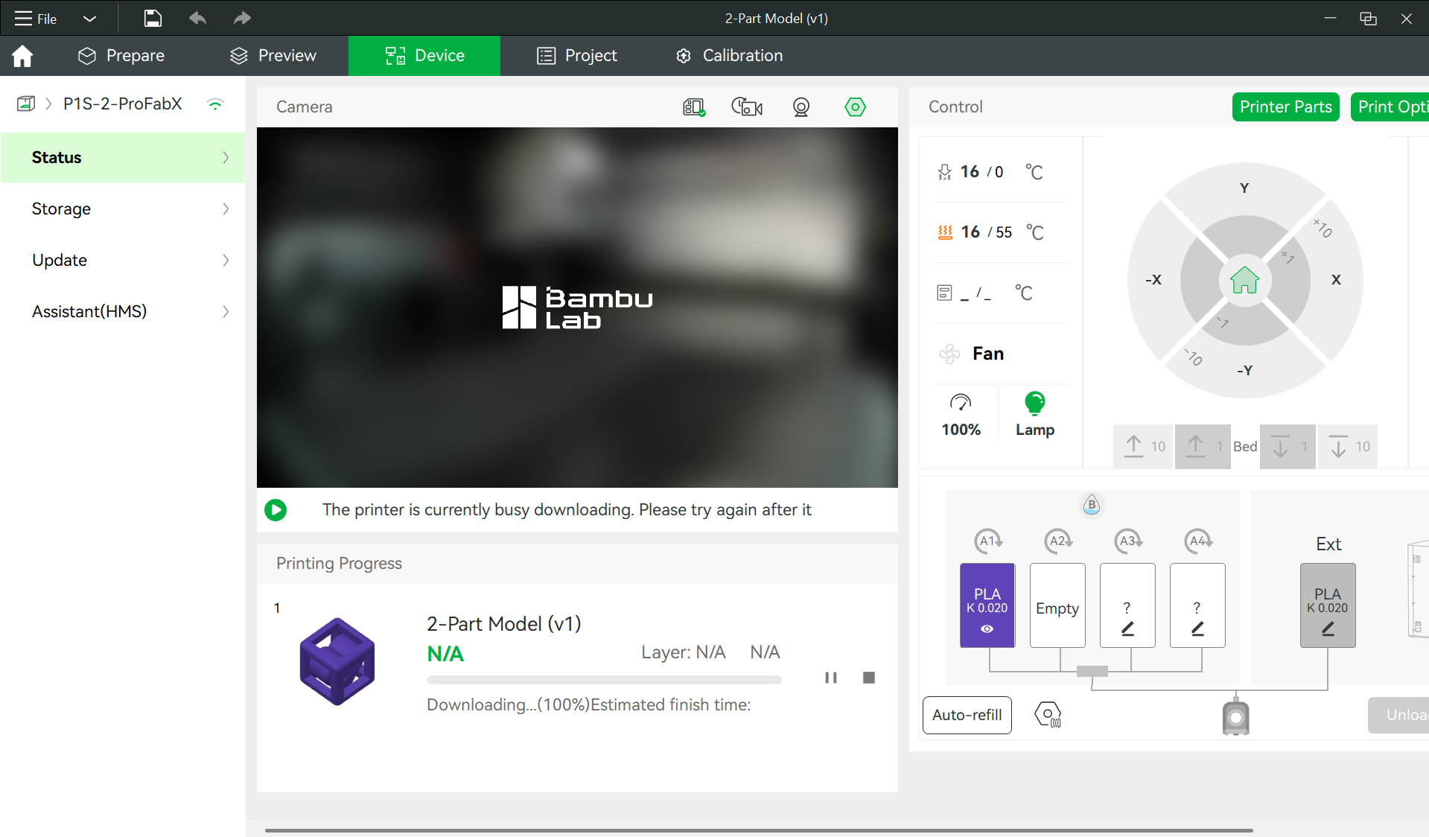
Task: Refresh AMS slot A4 reading
Action: 1199,541
